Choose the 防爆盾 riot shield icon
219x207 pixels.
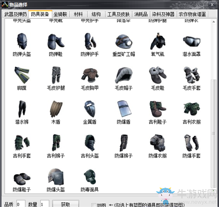coord(124,109)
